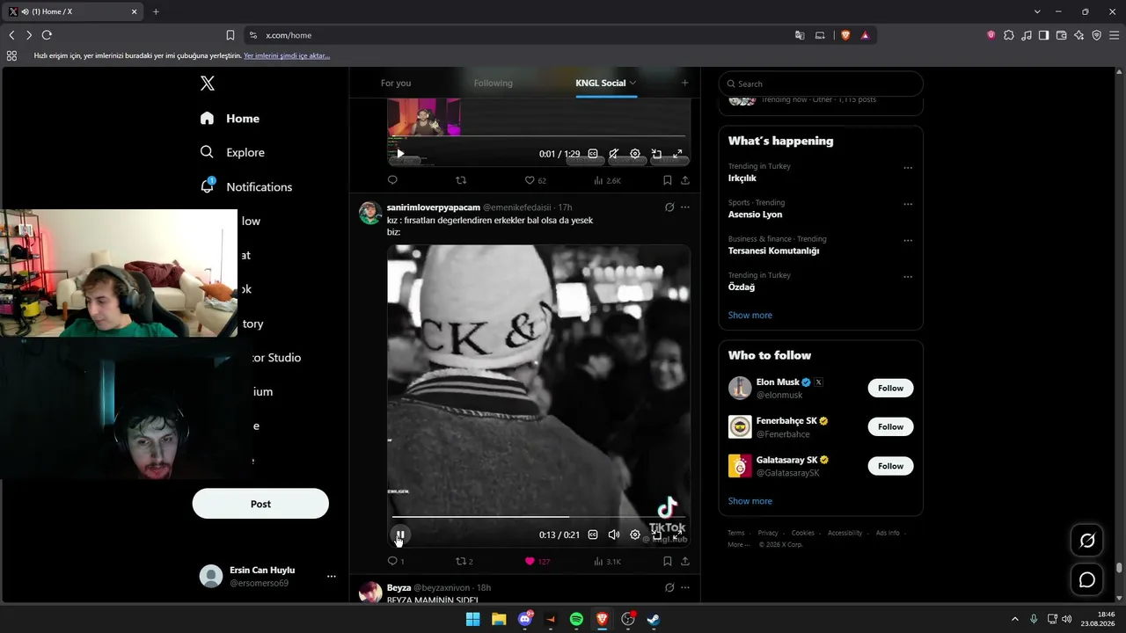
Task: View analytics showing 2.6K views
Action: tap(607, 180)
